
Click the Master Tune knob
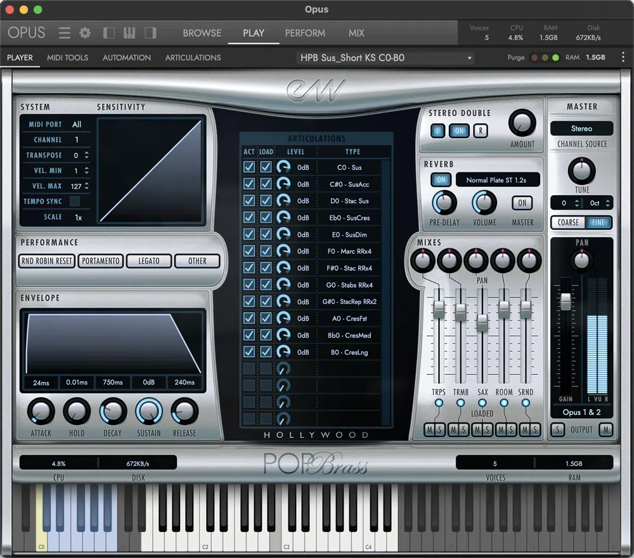pos(581,170)
